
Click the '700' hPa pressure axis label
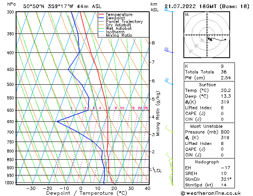point(11,132)
